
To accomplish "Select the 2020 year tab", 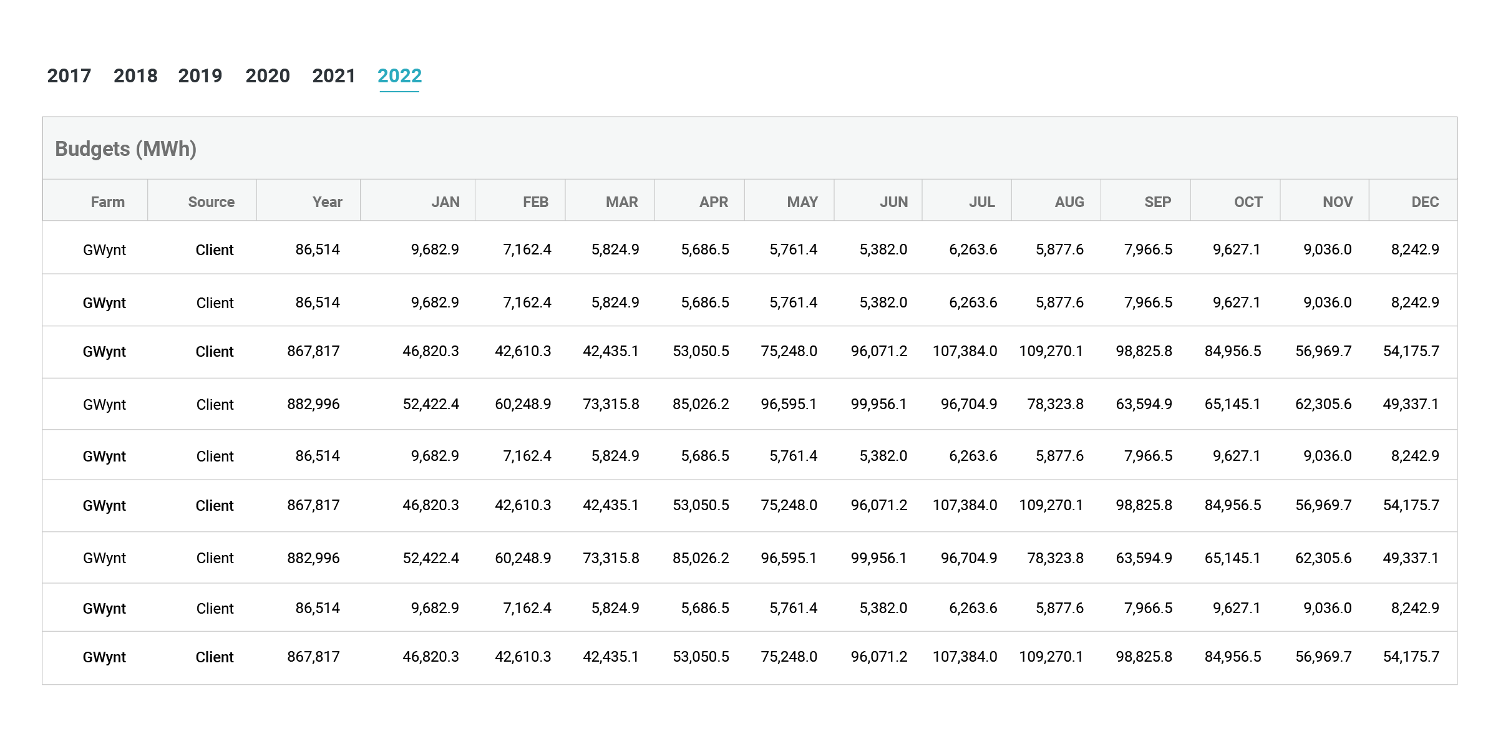I will (x=268, y=76).
